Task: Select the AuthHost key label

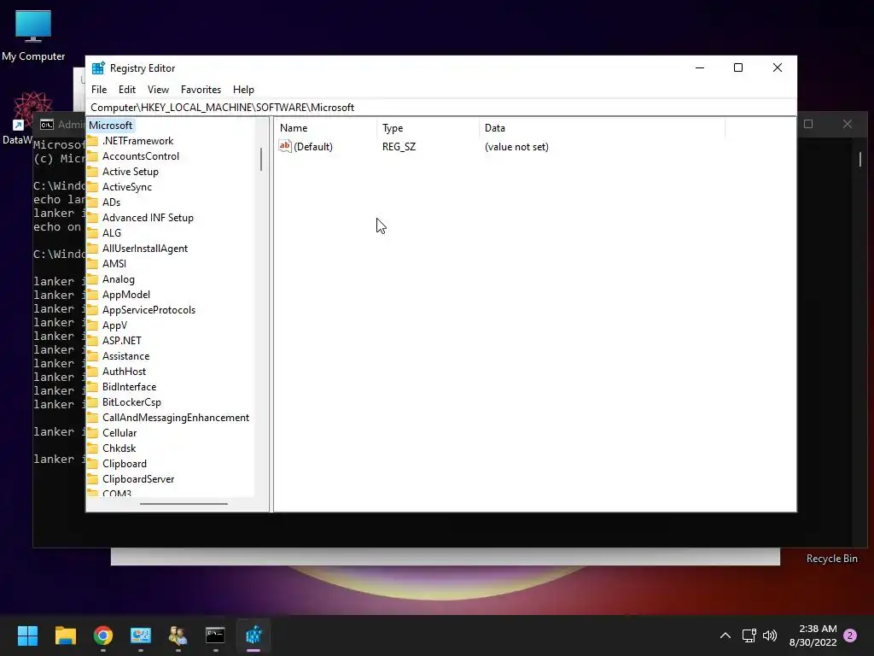Action: pyautogui.click(x=124, y=372)
